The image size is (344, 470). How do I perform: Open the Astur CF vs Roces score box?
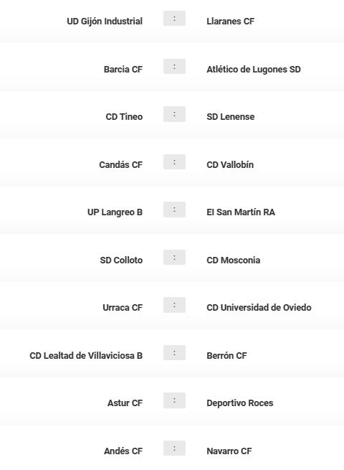coord(174,400)
